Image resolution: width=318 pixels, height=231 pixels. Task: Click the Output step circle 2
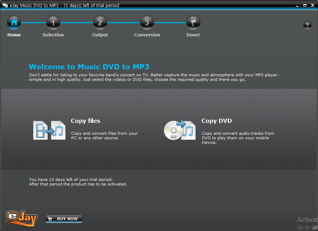[100, 22]
